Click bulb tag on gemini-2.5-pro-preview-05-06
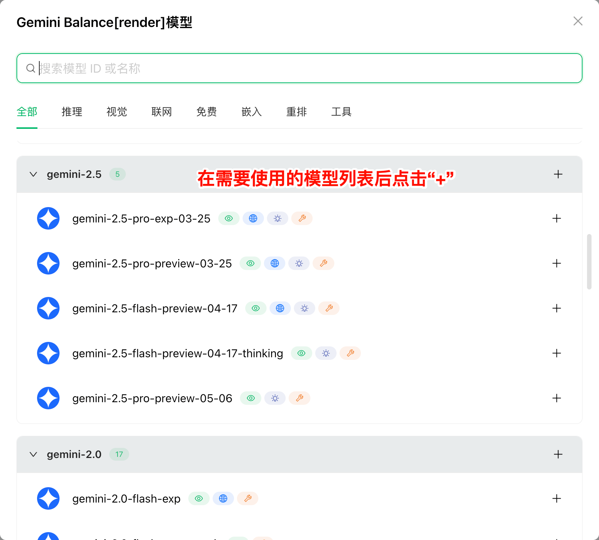Image resolution: width=599 pixels, height=540 pixels. (x=275, y=398)
